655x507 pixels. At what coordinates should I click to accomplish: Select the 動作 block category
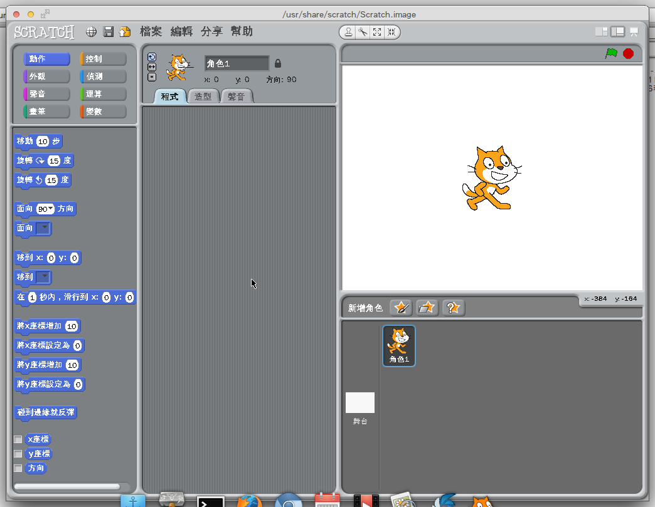(46, 59)
